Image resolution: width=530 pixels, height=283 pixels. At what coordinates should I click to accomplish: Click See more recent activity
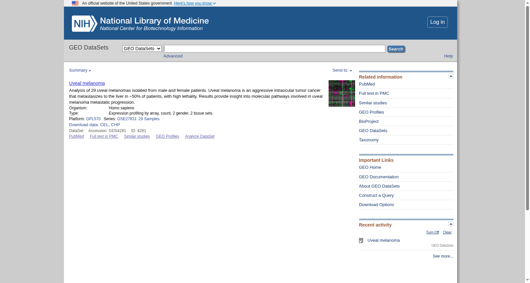click(443, 256)
